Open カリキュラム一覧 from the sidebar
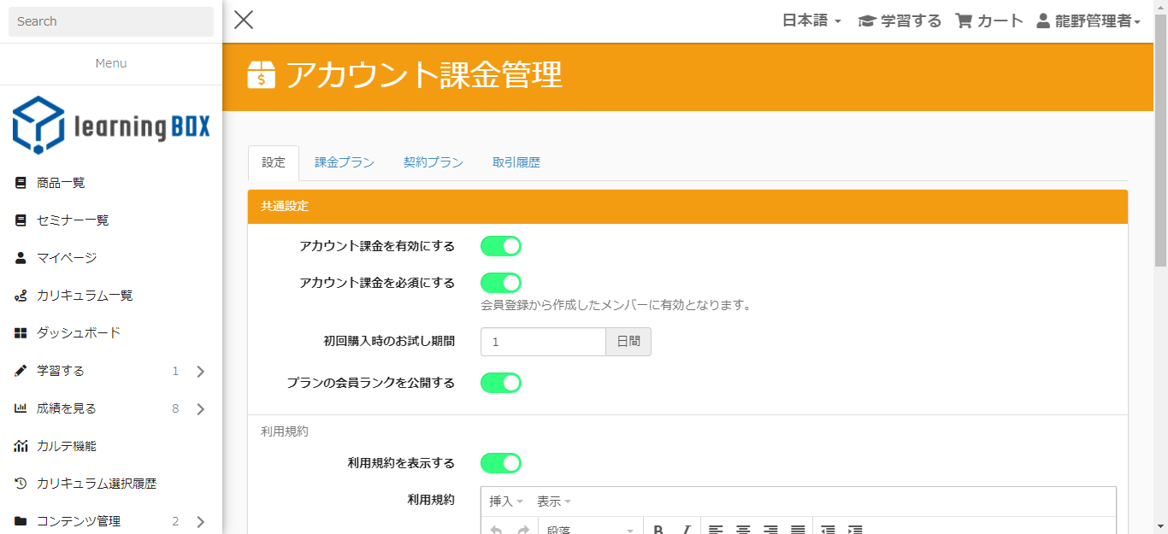 point(85,296)
